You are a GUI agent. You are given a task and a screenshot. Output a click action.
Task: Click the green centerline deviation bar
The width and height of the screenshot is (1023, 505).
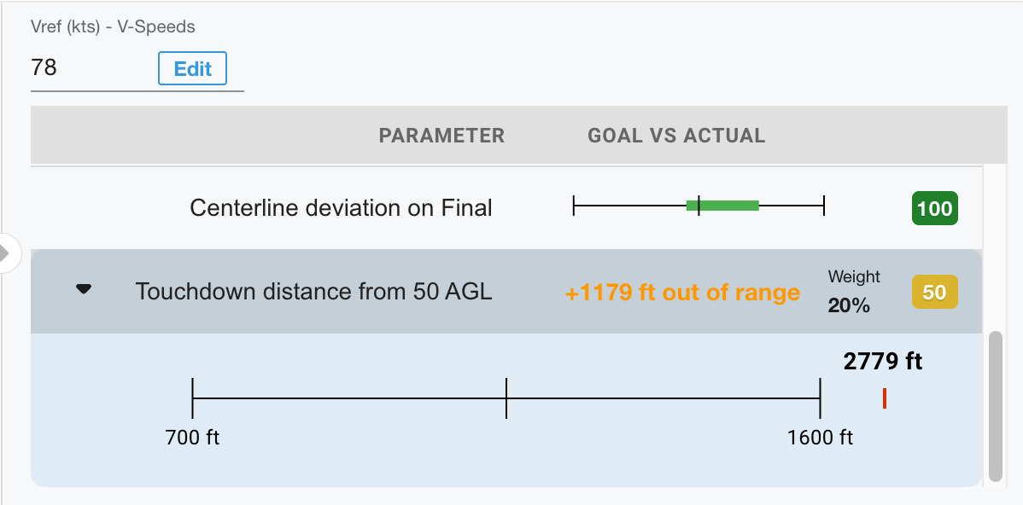[x=722, y=205]
